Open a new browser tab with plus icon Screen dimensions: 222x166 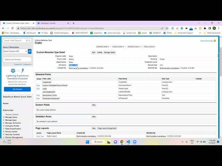74,23
